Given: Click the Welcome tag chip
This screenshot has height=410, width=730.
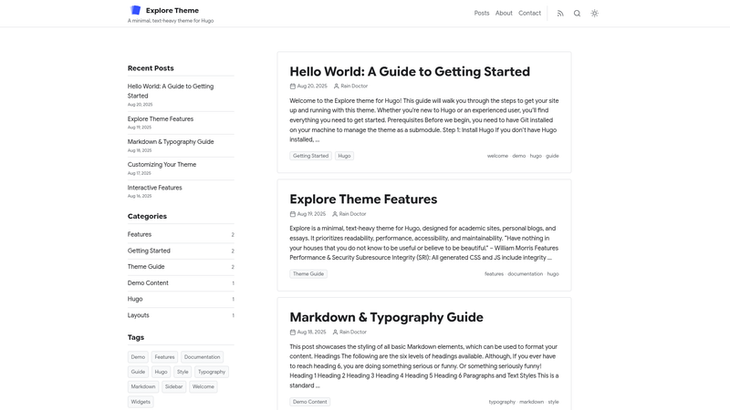Looking at the screenshot, I should 203,386.
